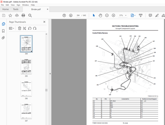The width and height of the screenshot is (165, 125).
Task: Click the 'Control Valve Harness' heading
Action: coord(100,33)
